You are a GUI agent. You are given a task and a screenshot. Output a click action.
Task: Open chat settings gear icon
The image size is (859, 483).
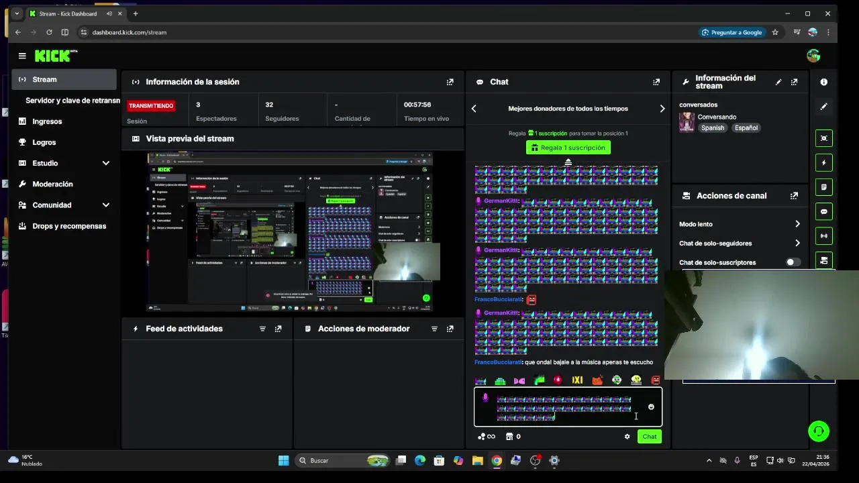(627, 437)
